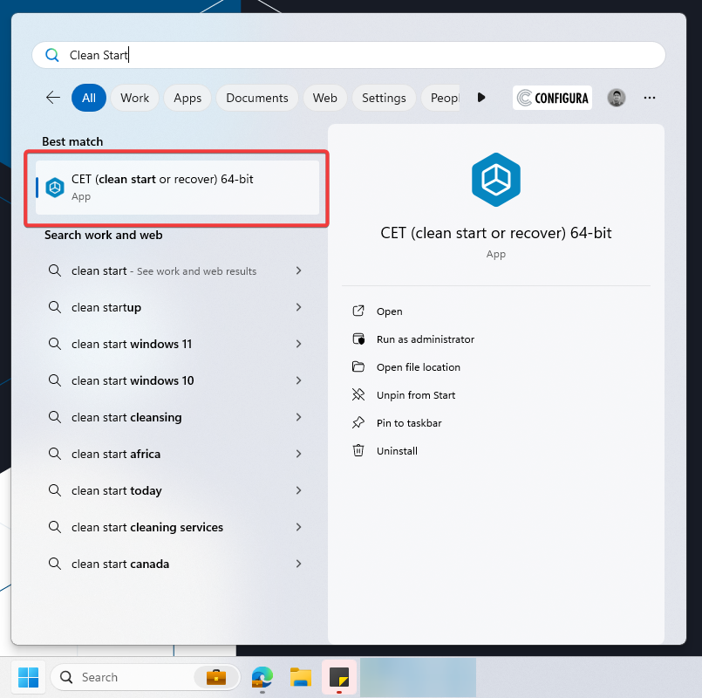Click the trash icon beside Uninstall
Image resolution: width=702 pixels, height=698 pixels.
(x=358, y=450)
